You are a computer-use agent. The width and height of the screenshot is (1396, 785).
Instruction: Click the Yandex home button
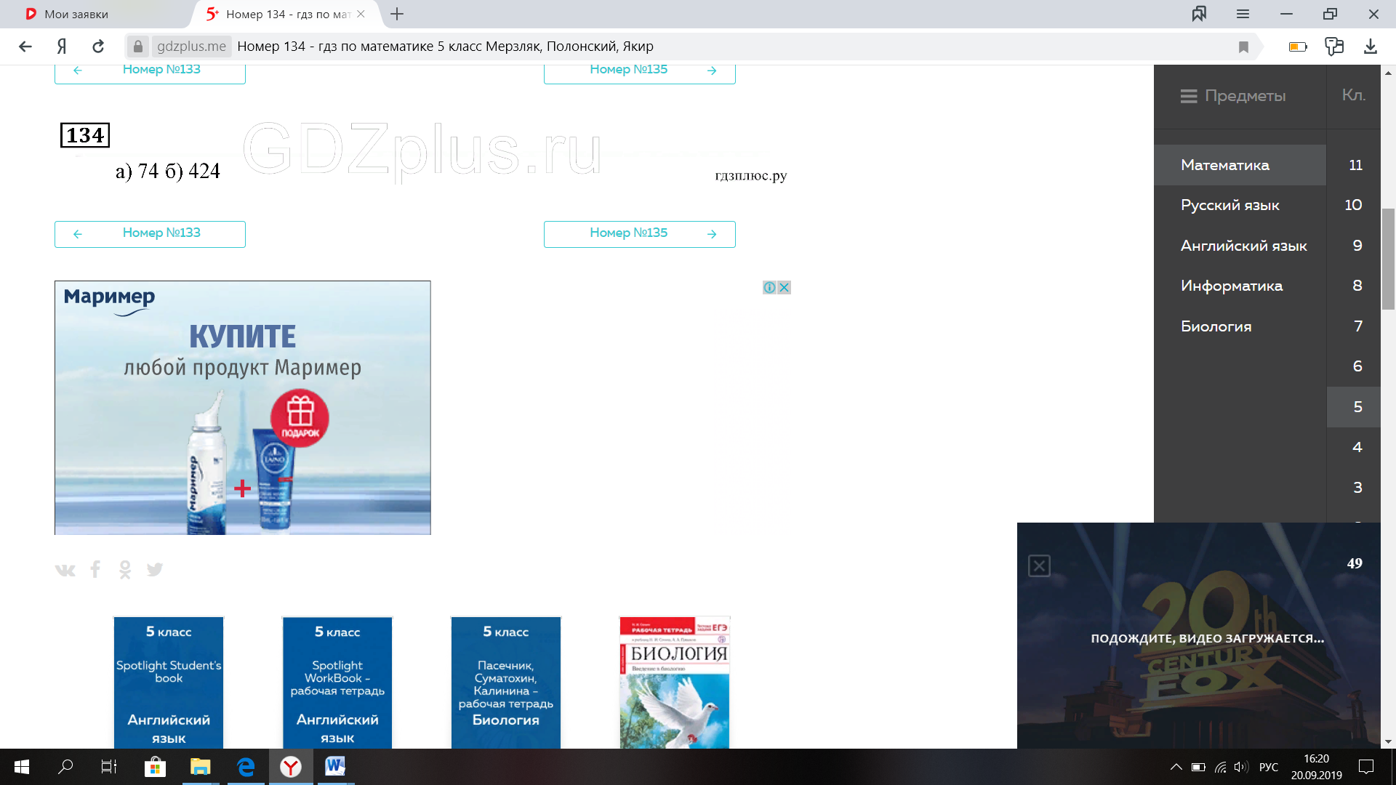(62, 47)
